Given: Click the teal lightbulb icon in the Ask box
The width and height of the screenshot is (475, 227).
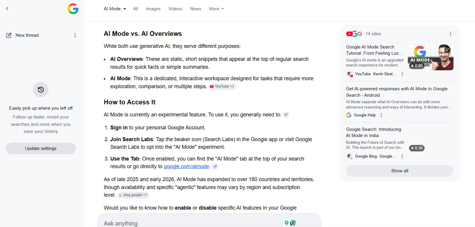Looking at the screenshot, I should (286, 223).
